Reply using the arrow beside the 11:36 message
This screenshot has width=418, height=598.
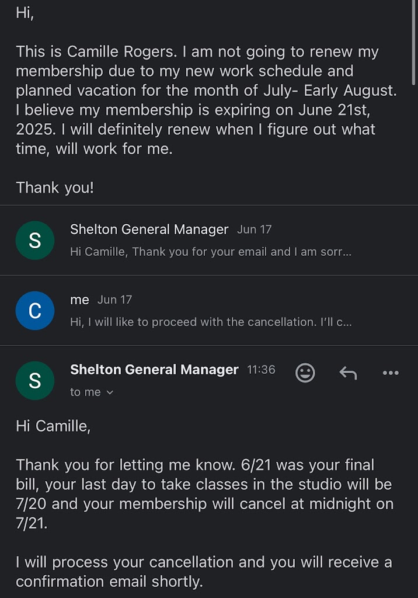[x=348, y=373]
